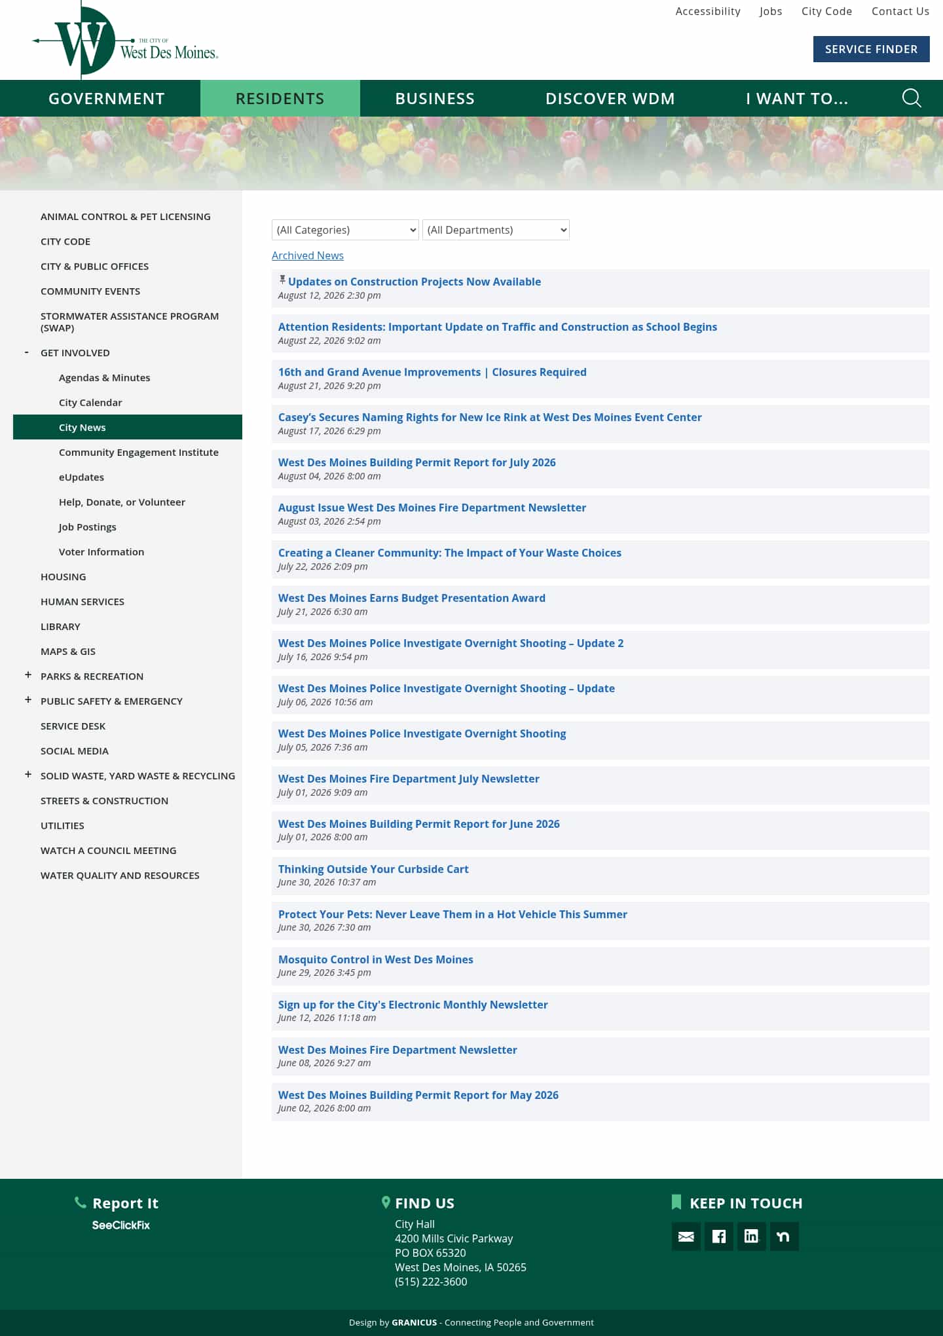The height and width of the screenshot is (1336, 943).
Task: Open the Granicus footer link
Action: coord(414,1322)
